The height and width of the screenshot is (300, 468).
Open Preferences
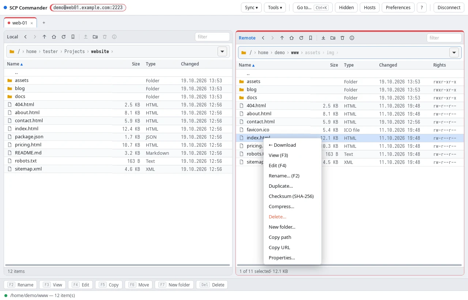tap(398, 7)
